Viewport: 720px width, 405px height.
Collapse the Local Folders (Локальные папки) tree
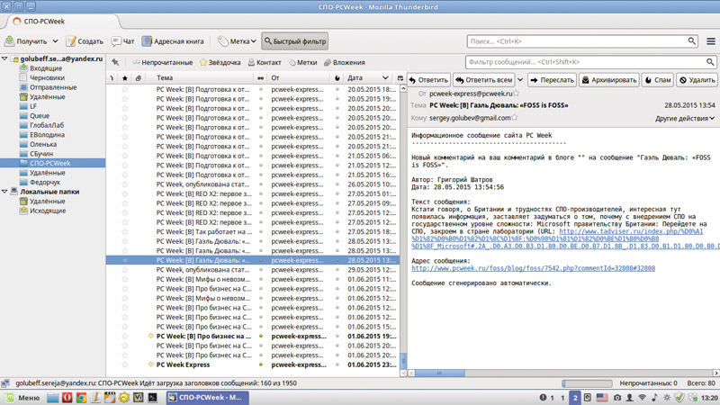(x=4, y=192)
